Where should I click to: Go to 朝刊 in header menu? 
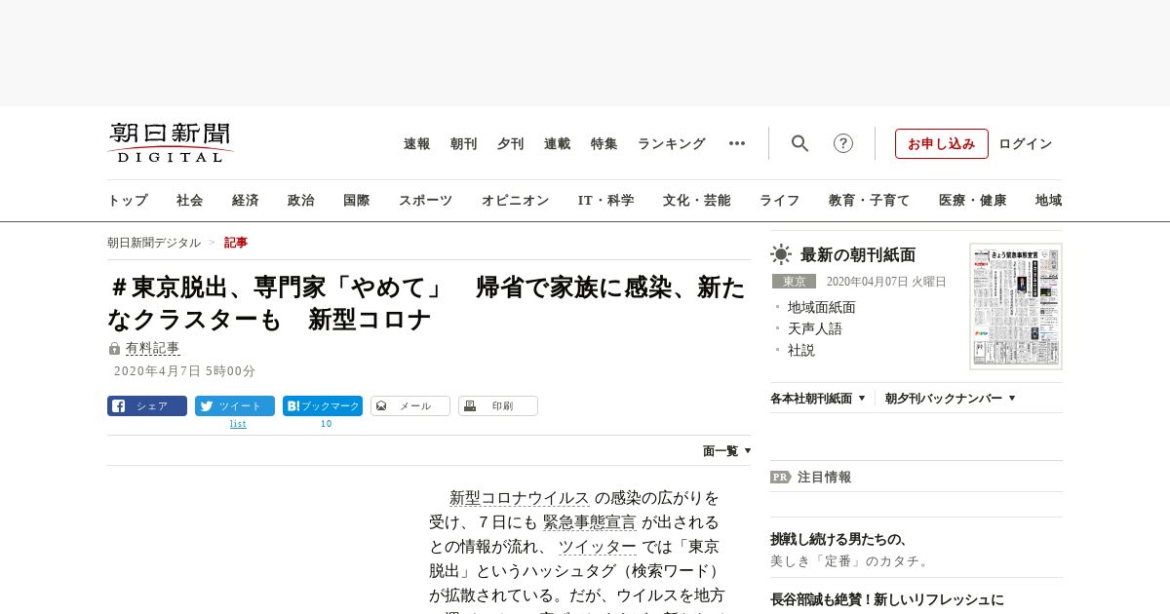click(x=464, y=143)
